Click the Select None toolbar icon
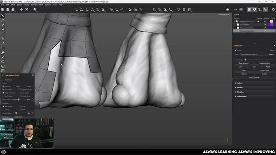 pos(82,9)
